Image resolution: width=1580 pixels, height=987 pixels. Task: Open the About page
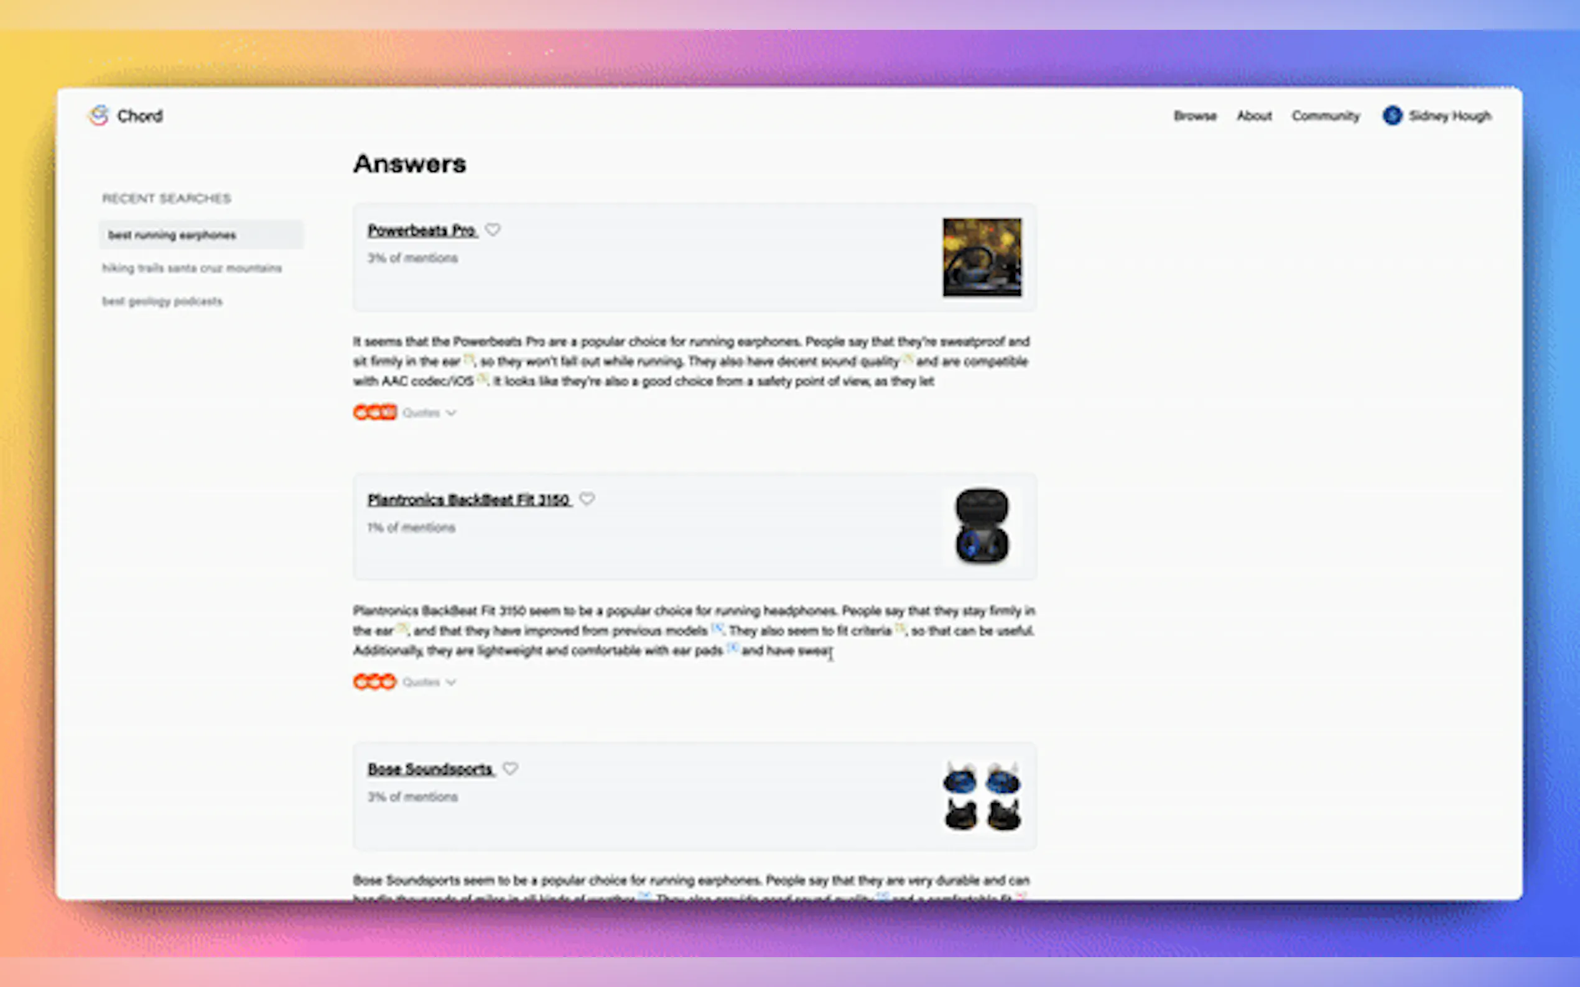coord(1254,116)
